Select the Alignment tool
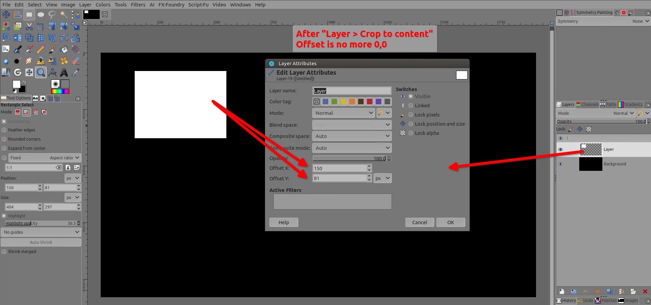Viewport: 651px width, 305px height. point(18,14)
